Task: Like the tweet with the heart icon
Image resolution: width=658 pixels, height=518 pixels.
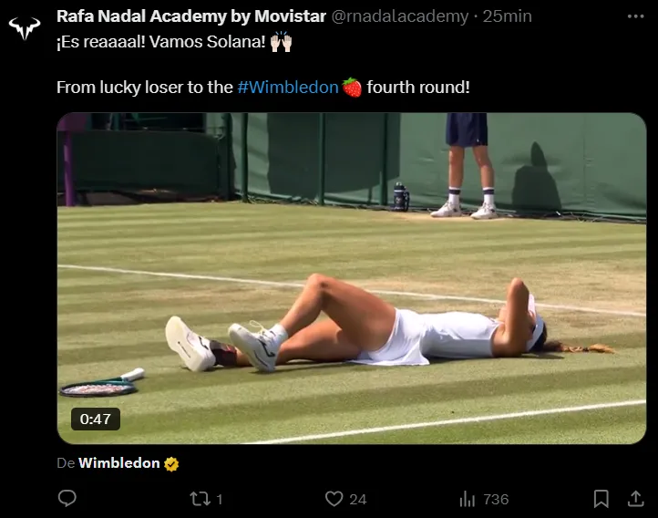Action: [334, 498]
